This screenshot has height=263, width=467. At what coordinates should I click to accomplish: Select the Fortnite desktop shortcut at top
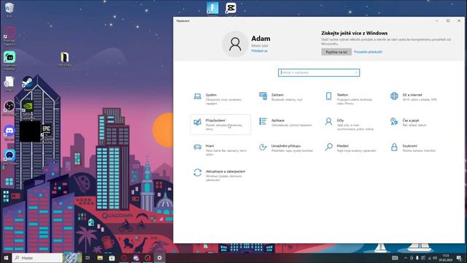212,9
